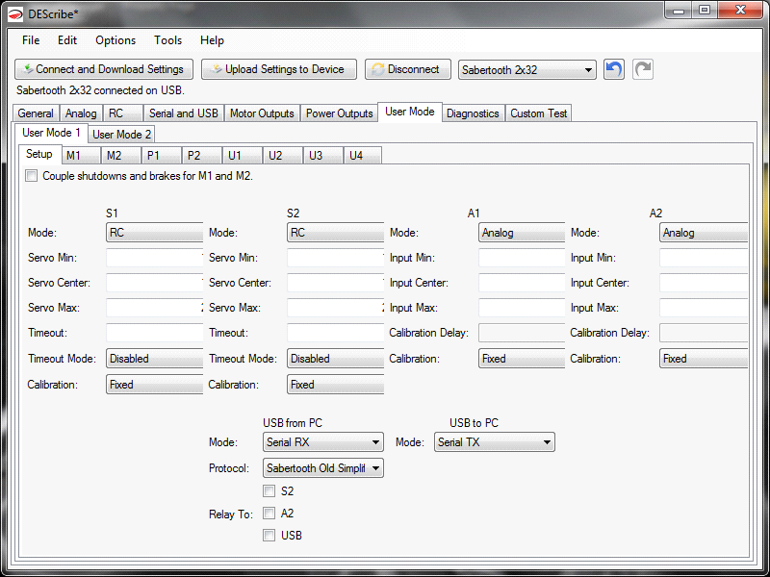Switch to the Custom Test tab
This screenshot has height=577, width=770.
click(x=538, y=113)
